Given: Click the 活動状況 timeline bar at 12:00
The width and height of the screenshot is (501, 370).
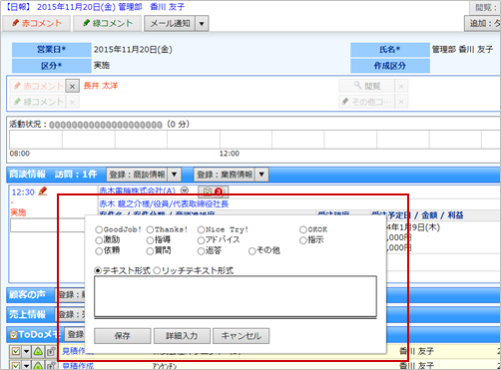Looking at the screenshot, I should (x=220, y=140).
